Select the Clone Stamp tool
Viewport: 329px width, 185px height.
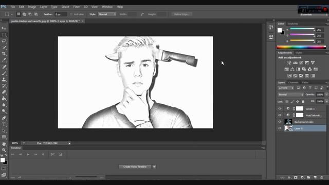4,80
